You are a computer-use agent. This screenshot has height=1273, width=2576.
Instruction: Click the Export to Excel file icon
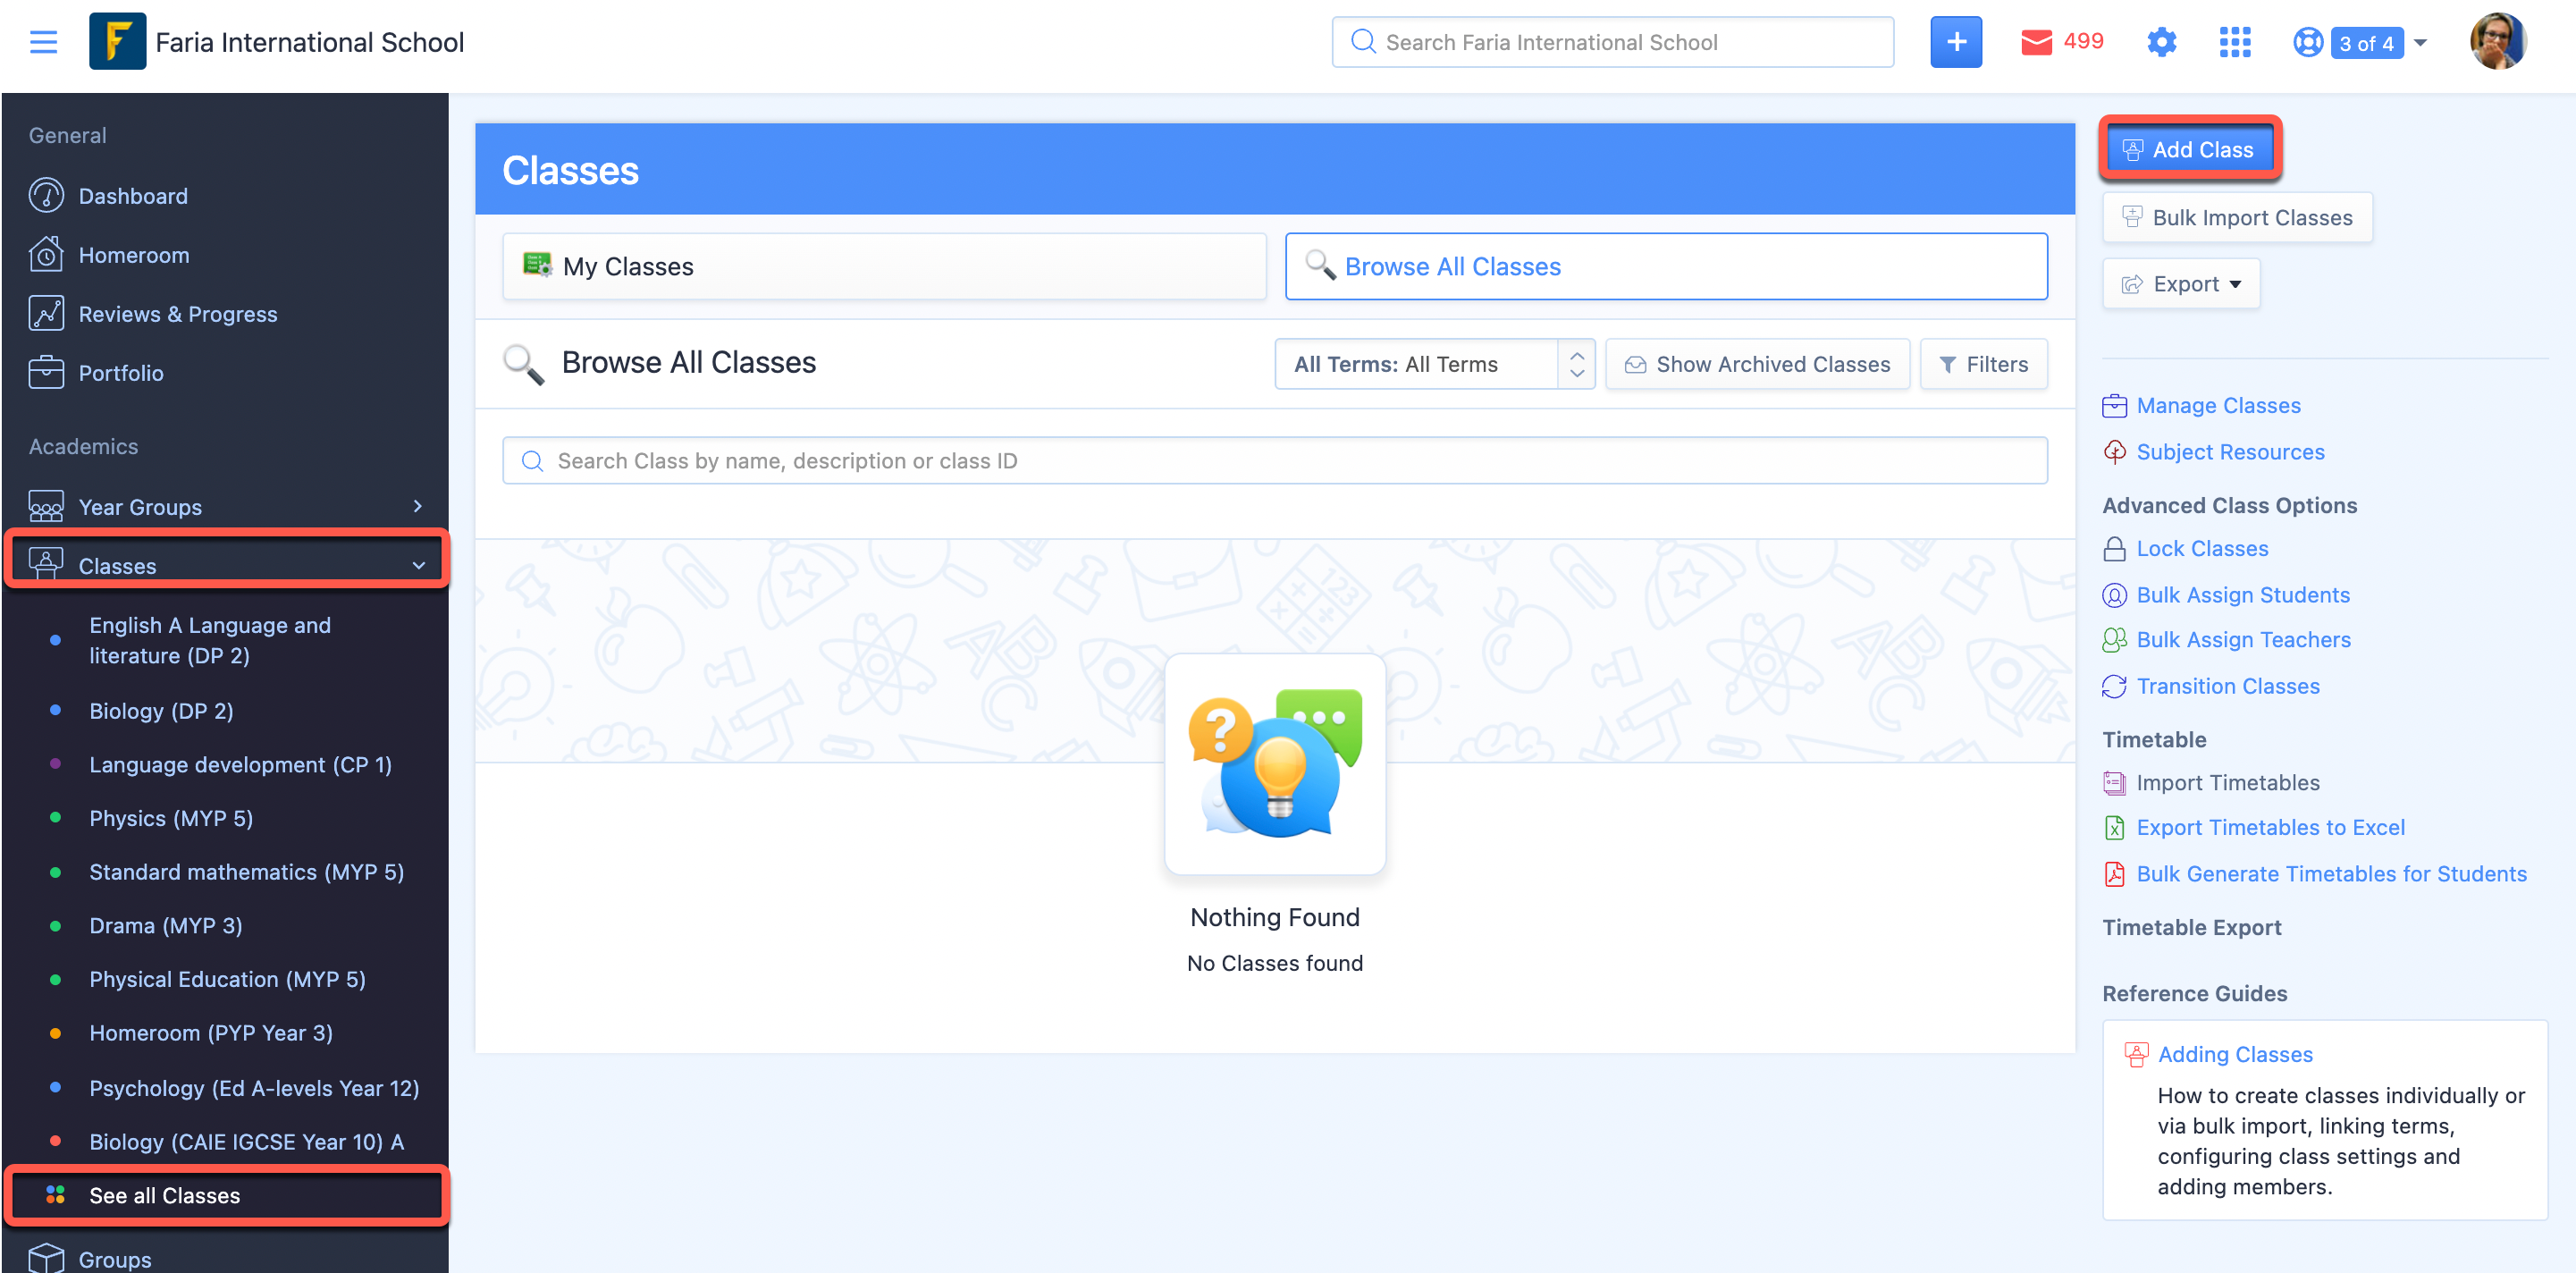[2114, 827]
